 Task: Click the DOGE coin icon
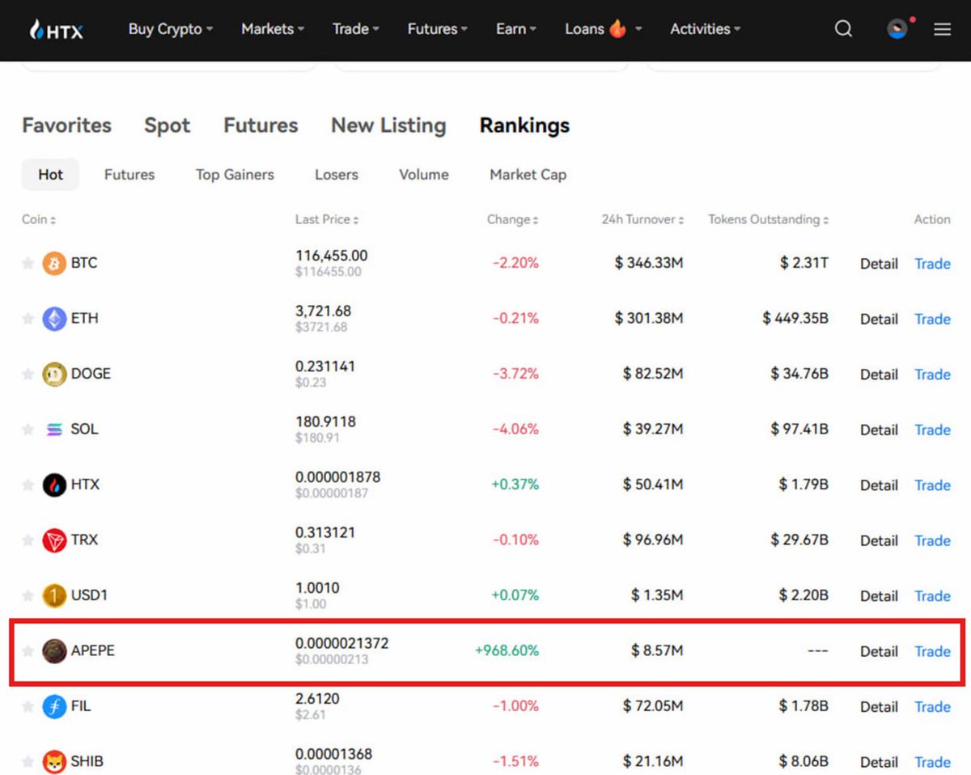tap(54, 374)
